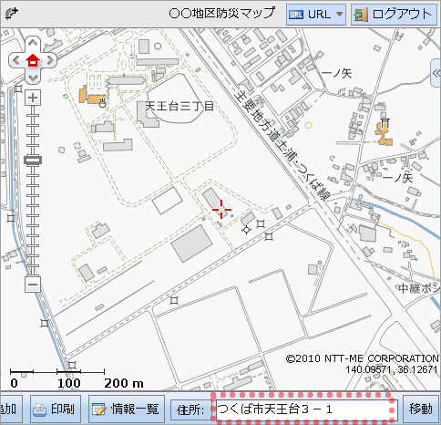441x425 pixels.
Task: Click the ログアウト logout button
Action: (394, 15)
